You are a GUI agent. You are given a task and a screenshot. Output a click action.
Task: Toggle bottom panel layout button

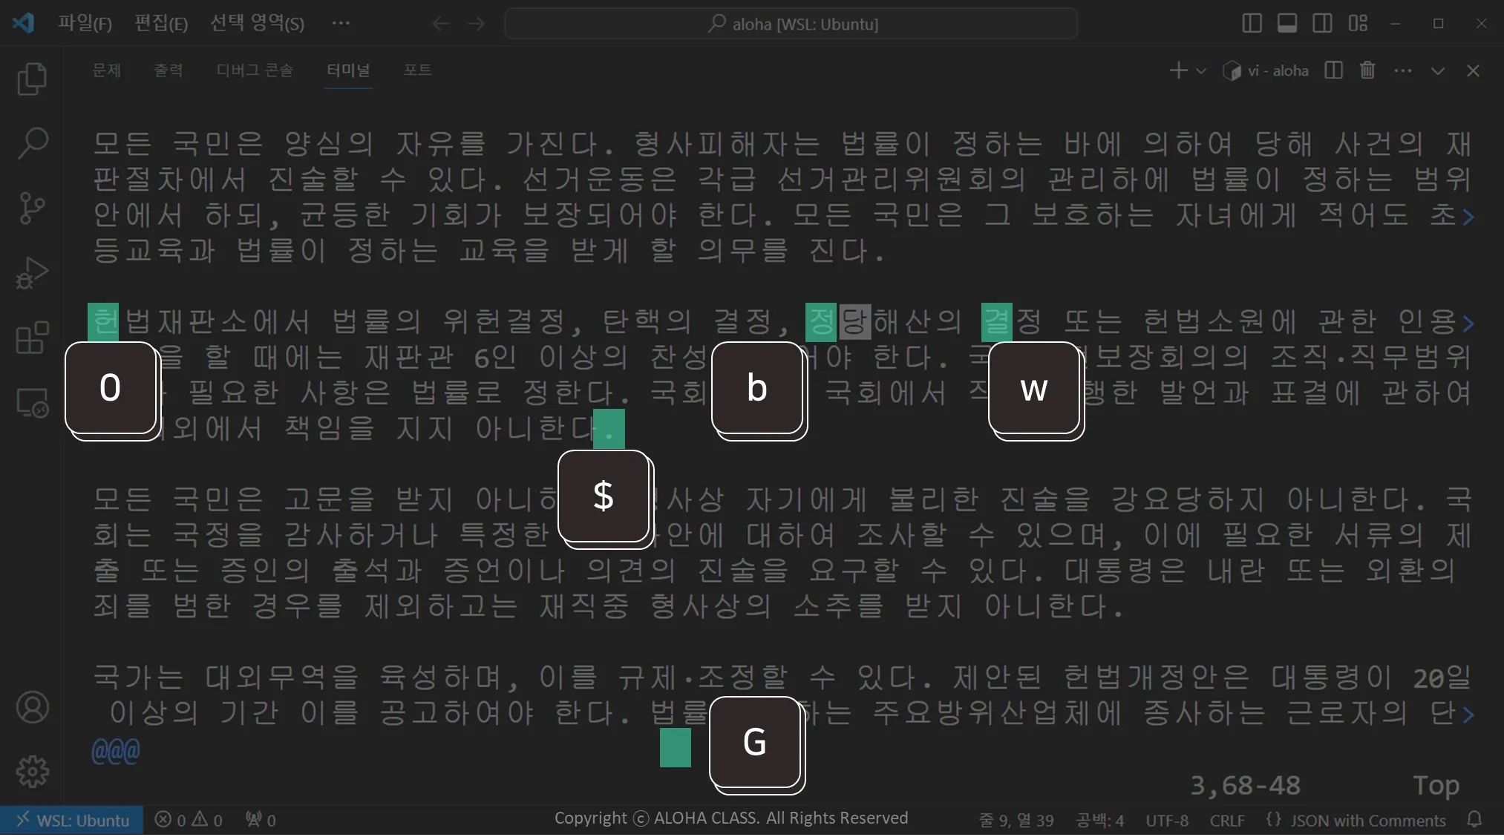pyautogui.click(x=1287, y=24)
